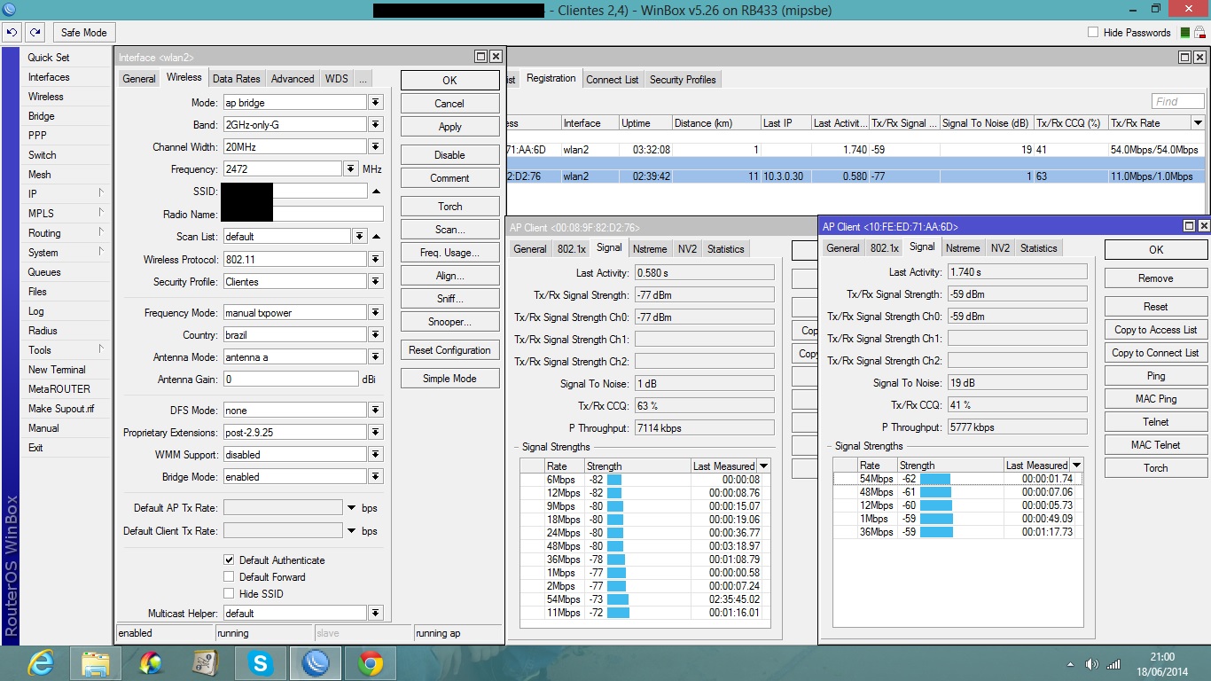Screen dimensions: 1211x681
Task: Click the Find search field
Action: pos(1178,101)
